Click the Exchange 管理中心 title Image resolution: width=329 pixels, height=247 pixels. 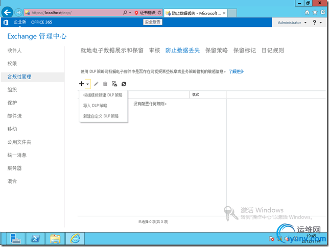[x=37, y=36]
